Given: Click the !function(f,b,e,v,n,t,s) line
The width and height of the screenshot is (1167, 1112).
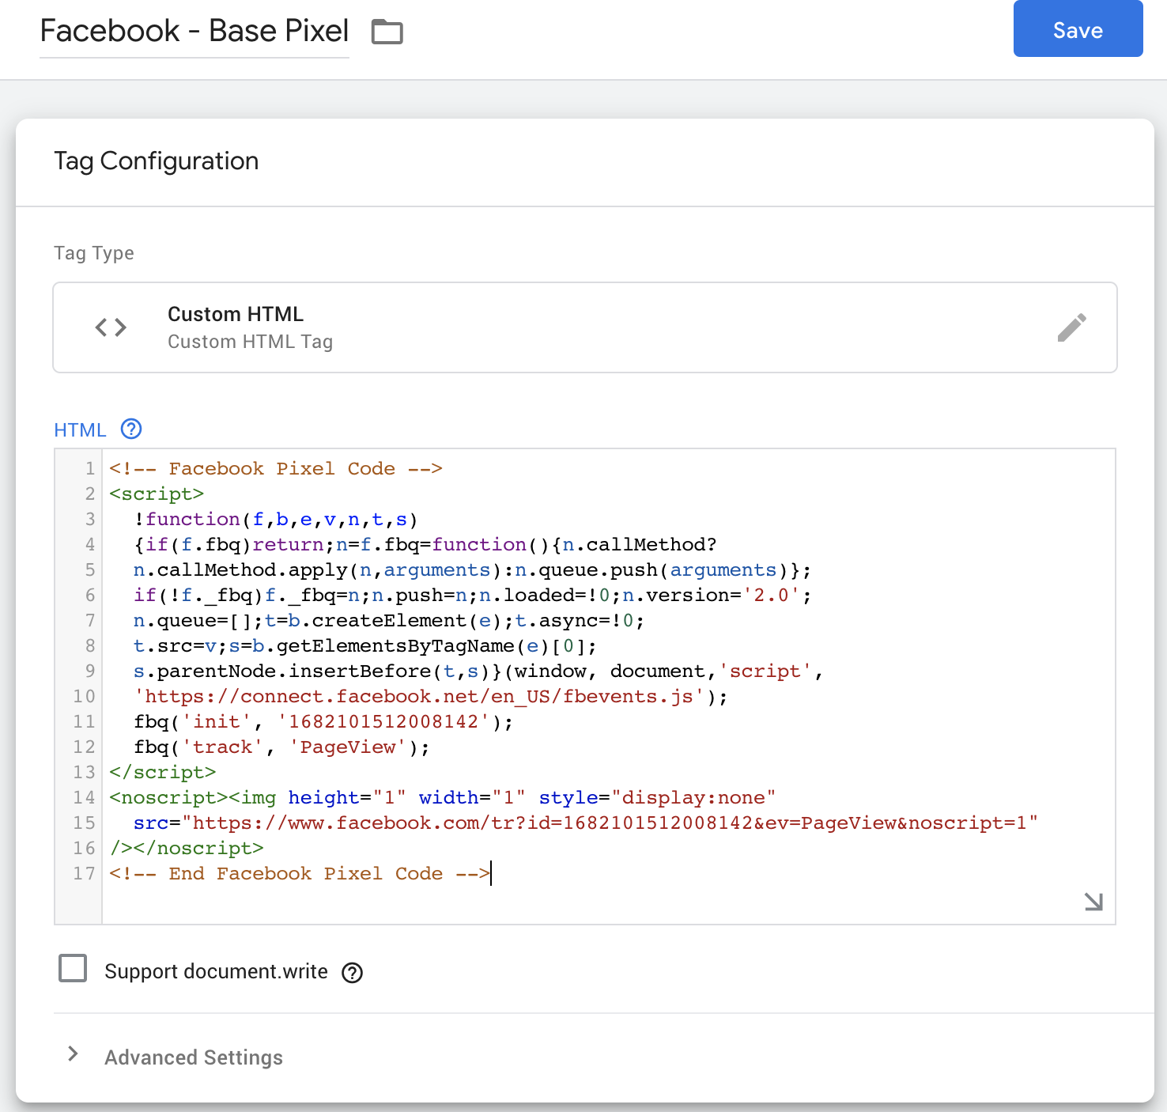Looking at the screenshot, I should [276, 519].
